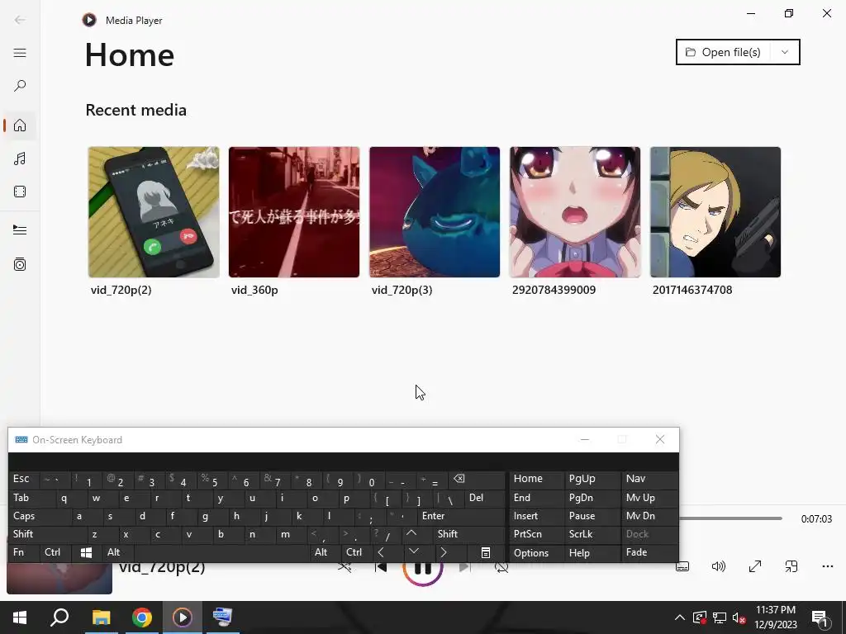This screenshot has width=846, height=634.
Task: Open Playlists in sidebar
Action: pyautogui.click(x=20, y=264)
